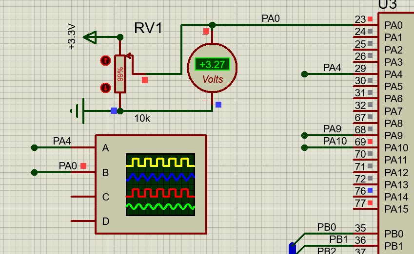Select the +3.3V power terminal arrow
This screenshot has height=254, width=414.
pos(90,37)
